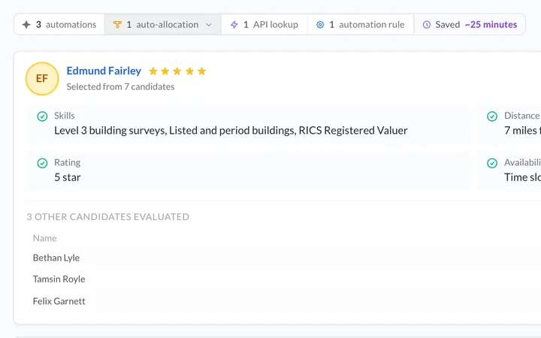Screen dimensions: 541x338
Task: Click 'Selected from 7 candidates' text
Action: (120, 86)
